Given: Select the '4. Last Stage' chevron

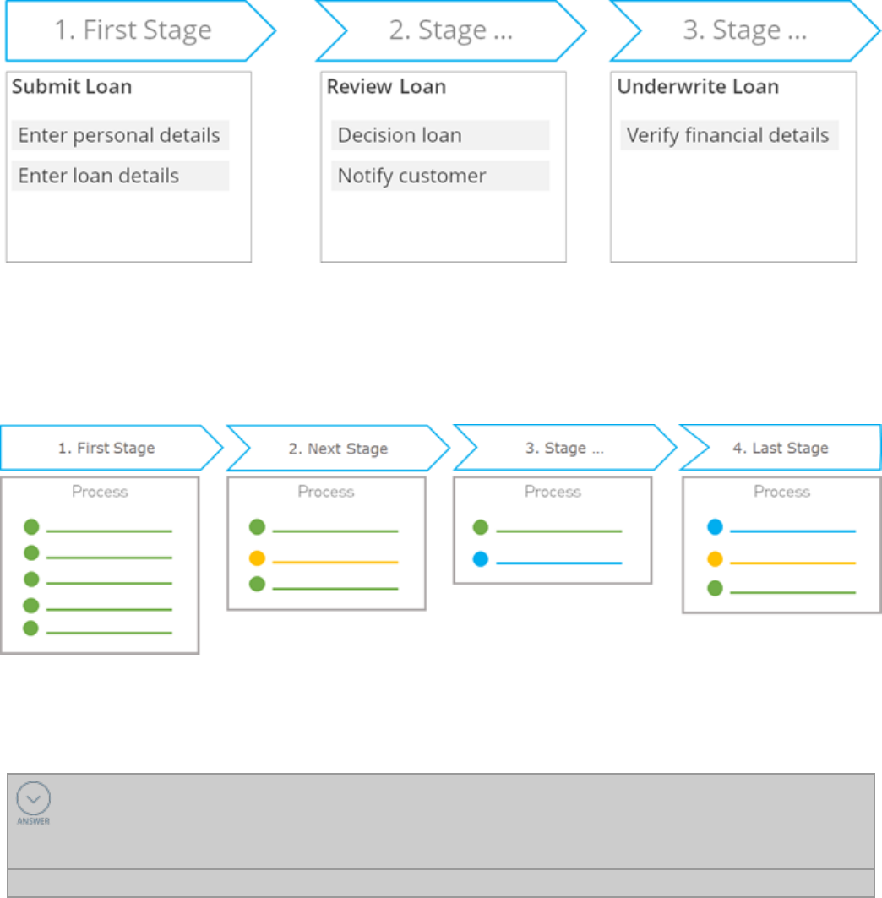Looking at the screenshot, I should (780, 448).
